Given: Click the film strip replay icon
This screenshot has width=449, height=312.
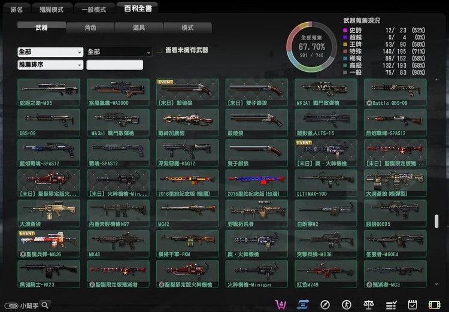Looking at the screenshot, I should pyautogui.click(x=434, y=305).
